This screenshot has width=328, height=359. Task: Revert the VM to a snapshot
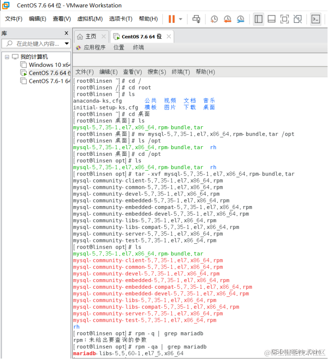[227, 19]
